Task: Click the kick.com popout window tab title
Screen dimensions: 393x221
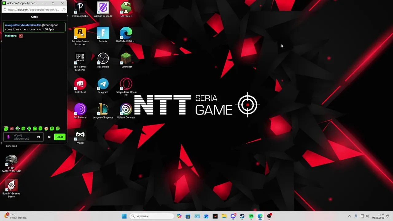Action: click(22, 3)
